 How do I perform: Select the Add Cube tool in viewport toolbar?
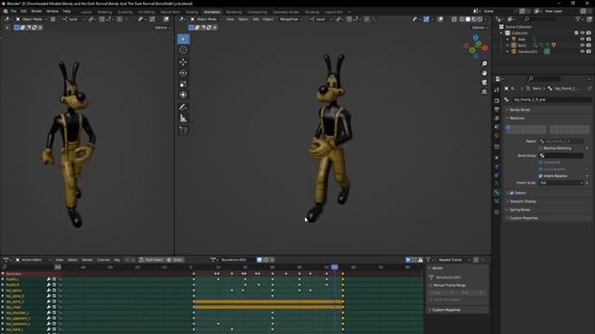[x=183, y=130]
